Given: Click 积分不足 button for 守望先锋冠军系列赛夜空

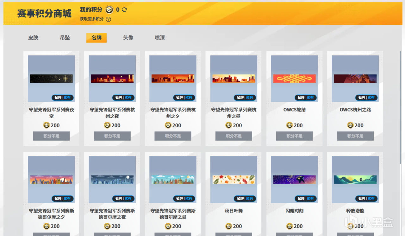Looking at the screenshot, I should pyautogui.click(x=51, y=136).
